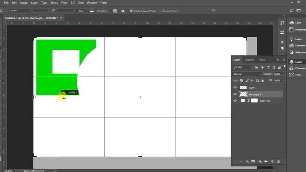Open the Paragraph panel icon
306x172 pixels.
point(282,48)
